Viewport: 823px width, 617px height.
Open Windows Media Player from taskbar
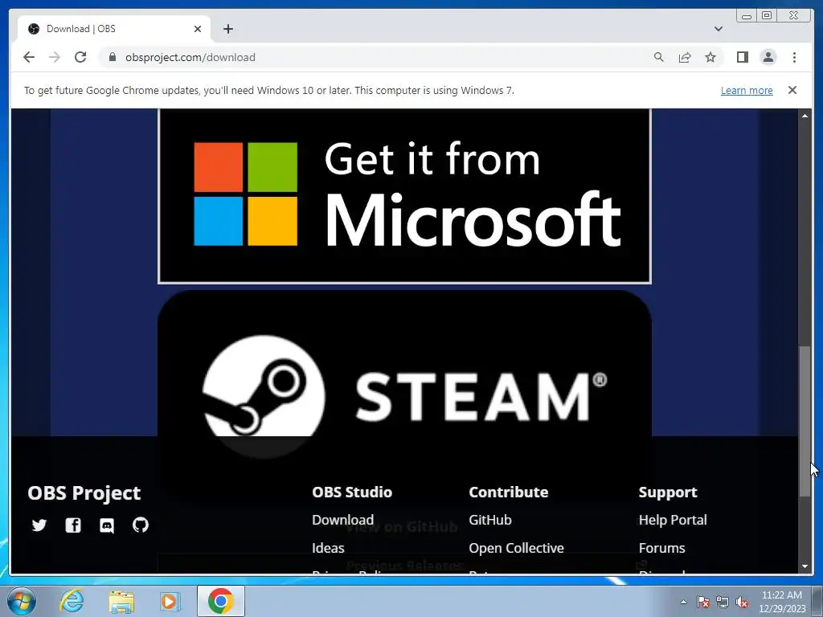[x=170, y=601]
